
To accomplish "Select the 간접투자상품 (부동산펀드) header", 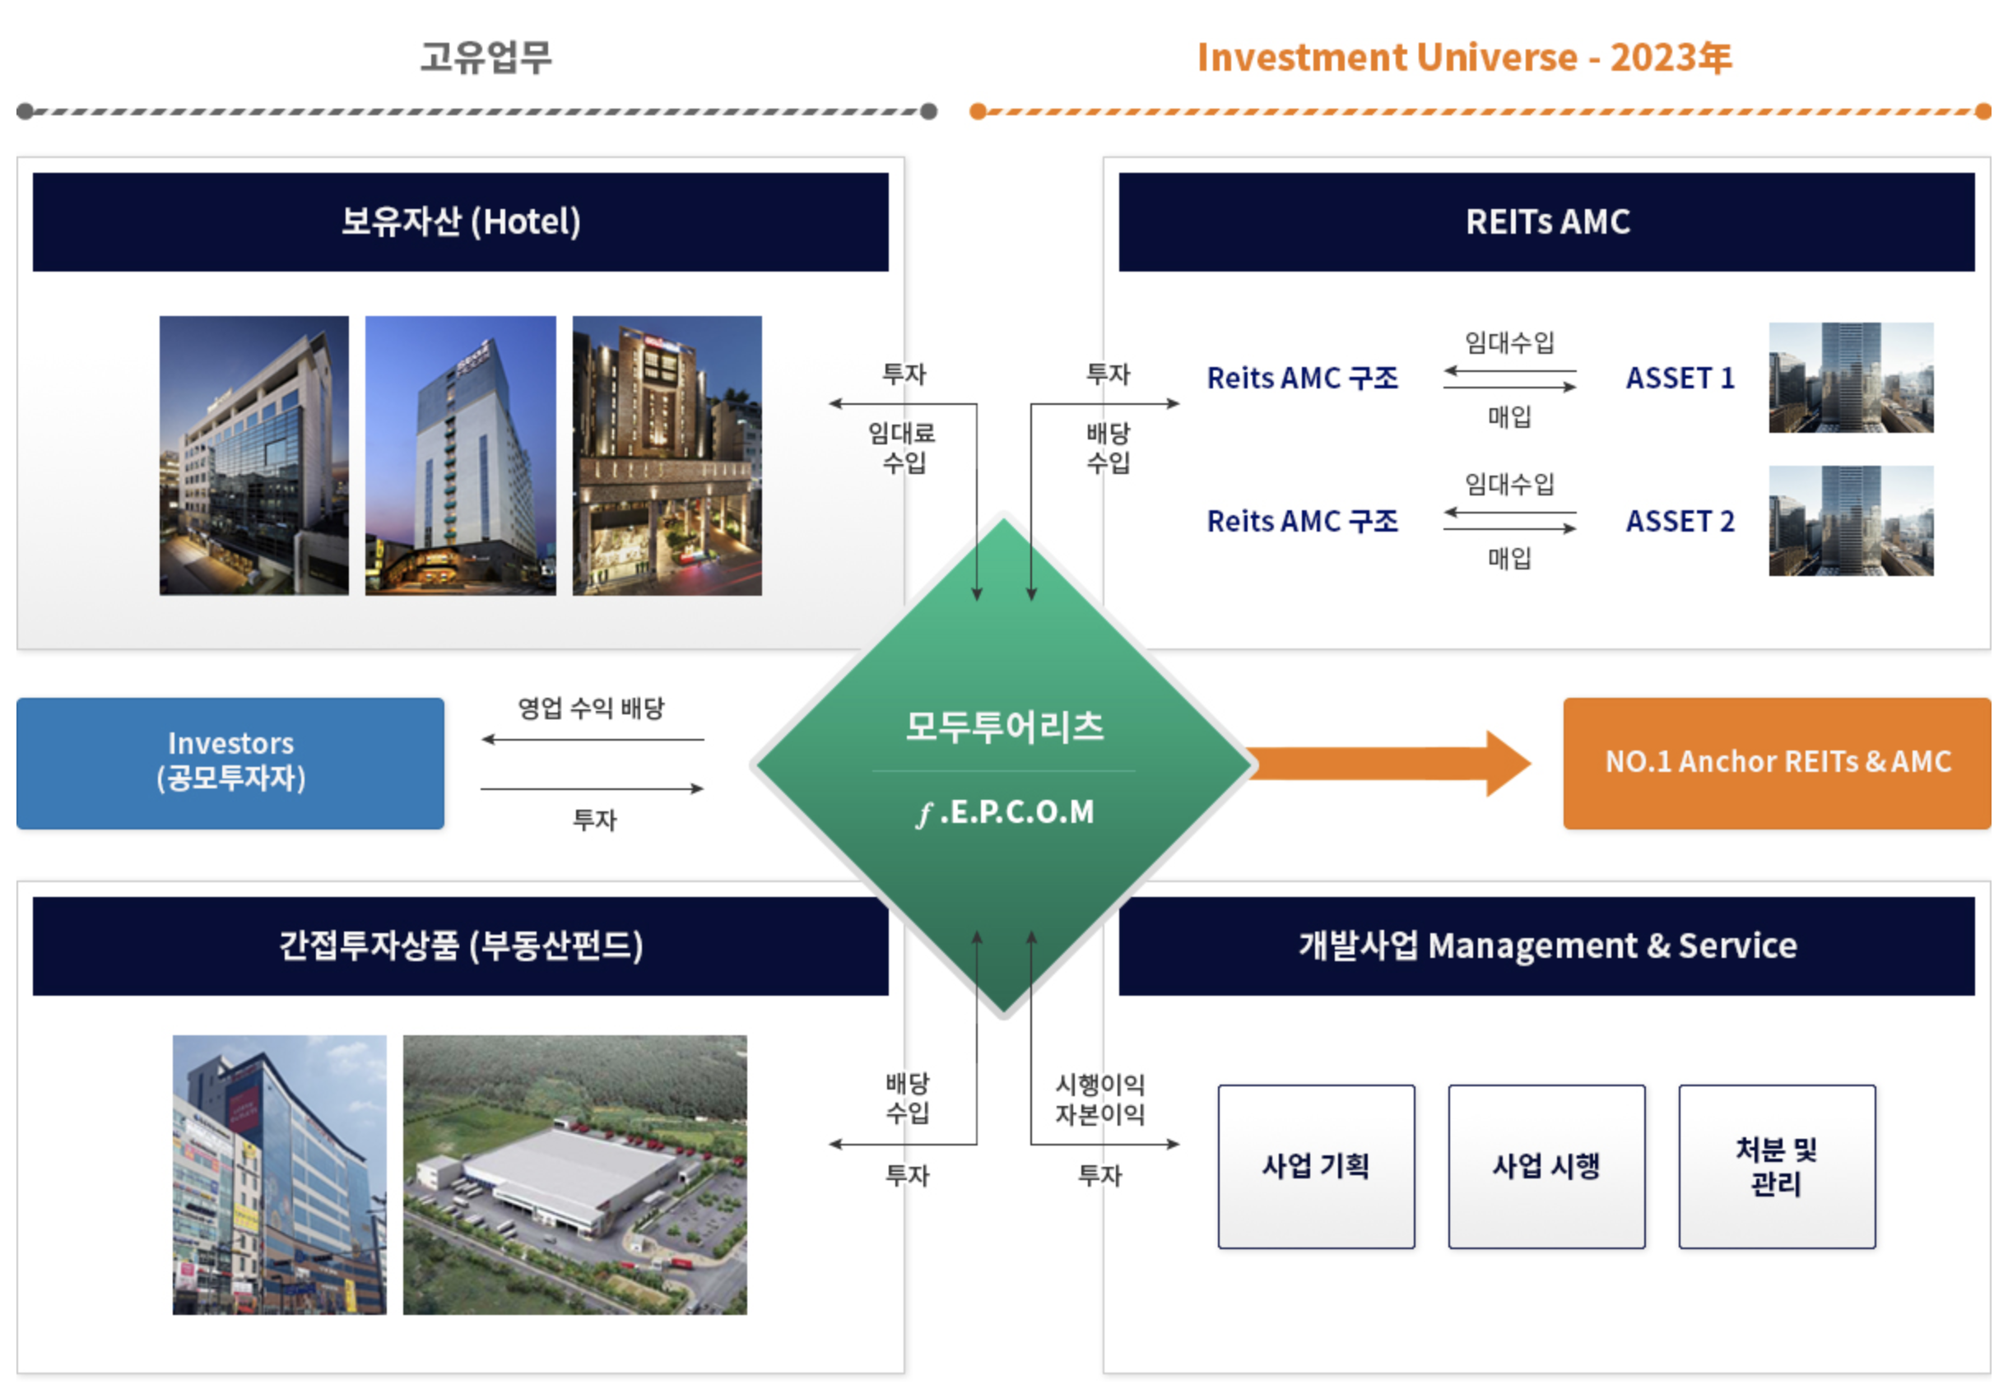I will (x=460, y=945).
